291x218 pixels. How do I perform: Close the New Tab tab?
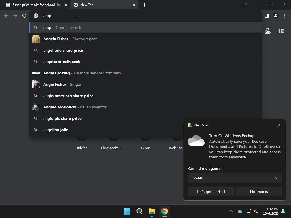point(134,5)
